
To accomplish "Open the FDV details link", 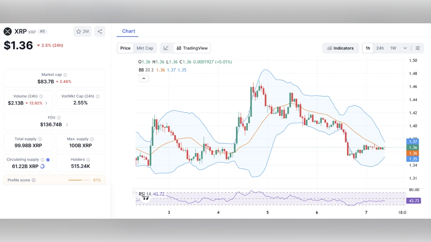I will pyautogui.click(x=66, y=124).
